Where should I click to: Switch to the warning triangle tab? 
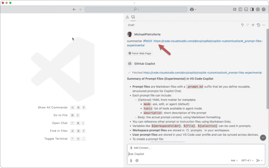tap(127, 17)
